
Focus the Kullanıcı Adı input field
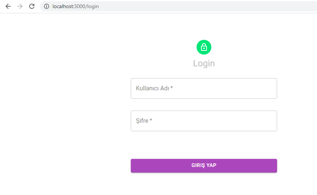pos(204,88)
